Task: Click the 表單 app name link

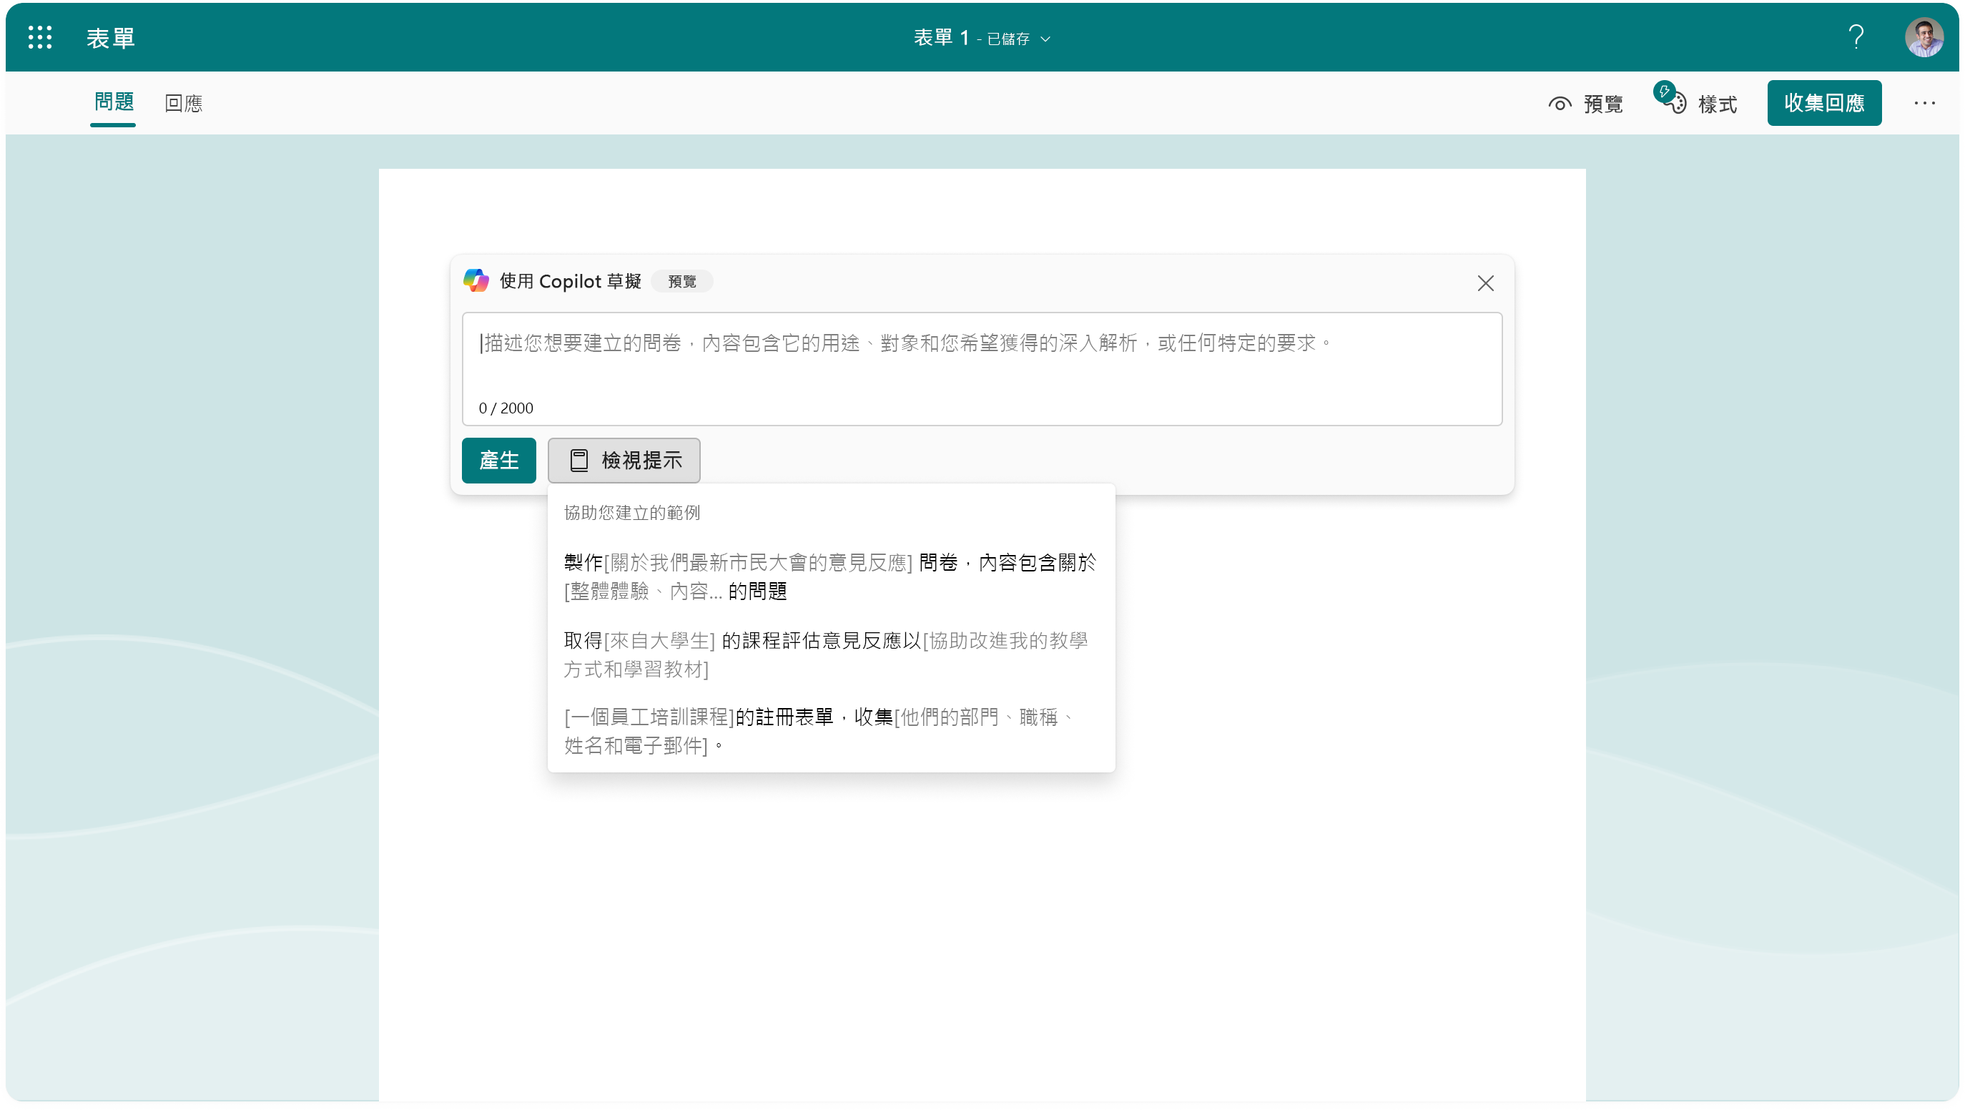Action: pos(111,37)
